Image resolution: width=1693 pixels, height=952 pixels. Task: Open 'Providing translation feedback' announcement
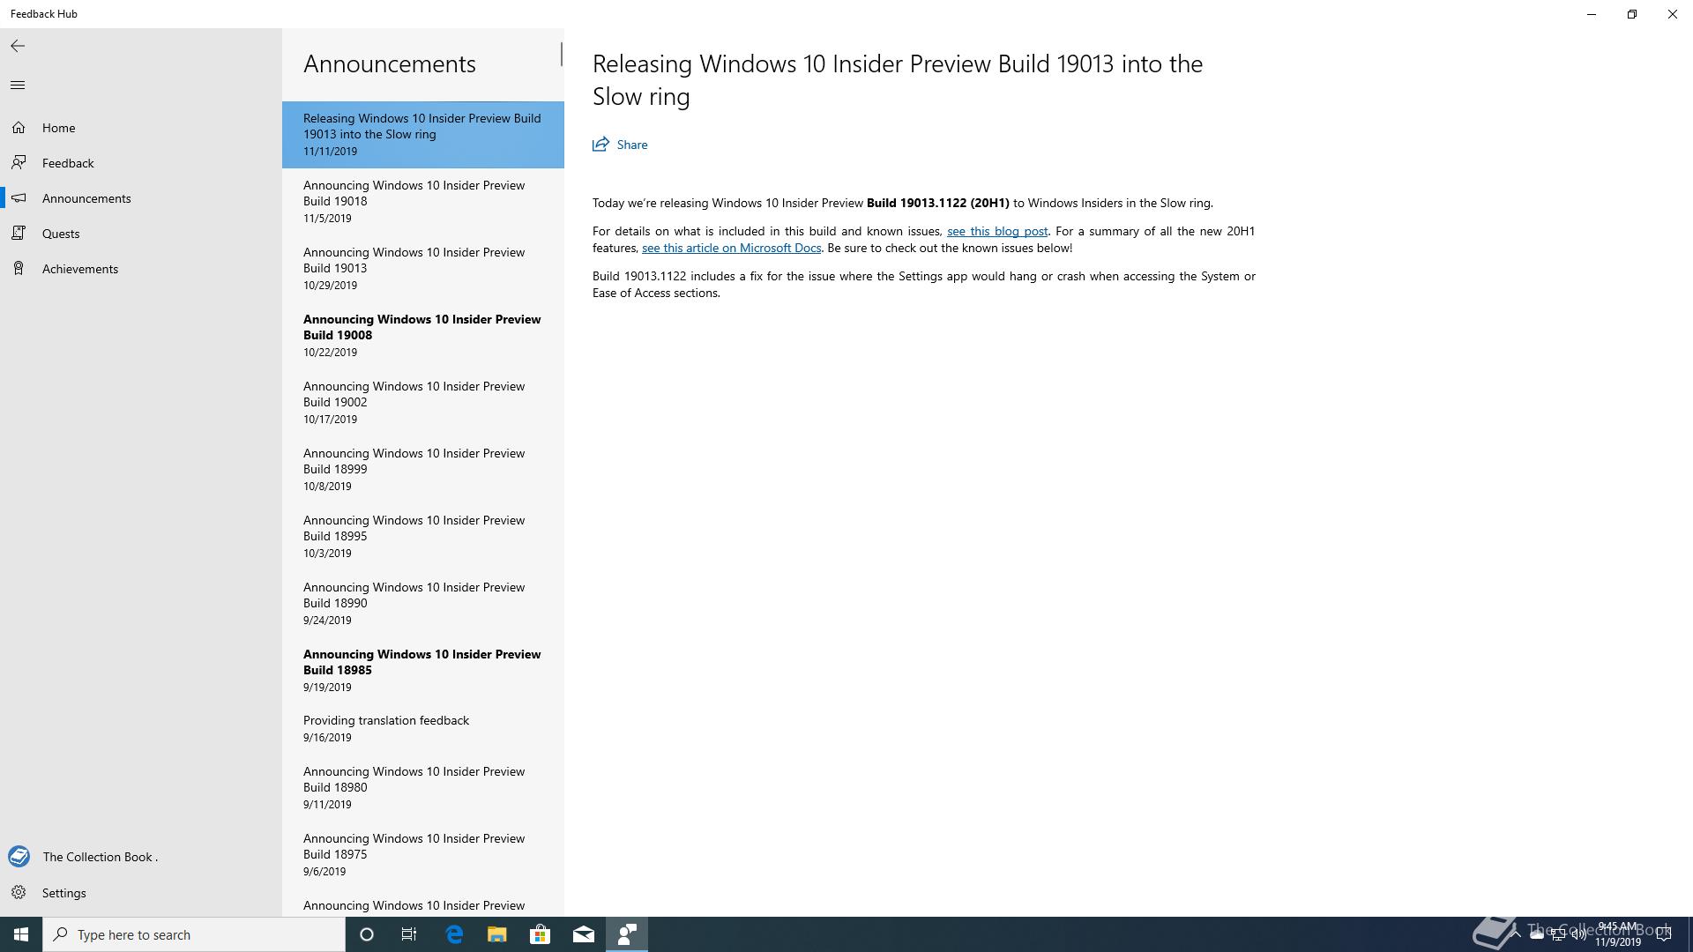[423, 729]
